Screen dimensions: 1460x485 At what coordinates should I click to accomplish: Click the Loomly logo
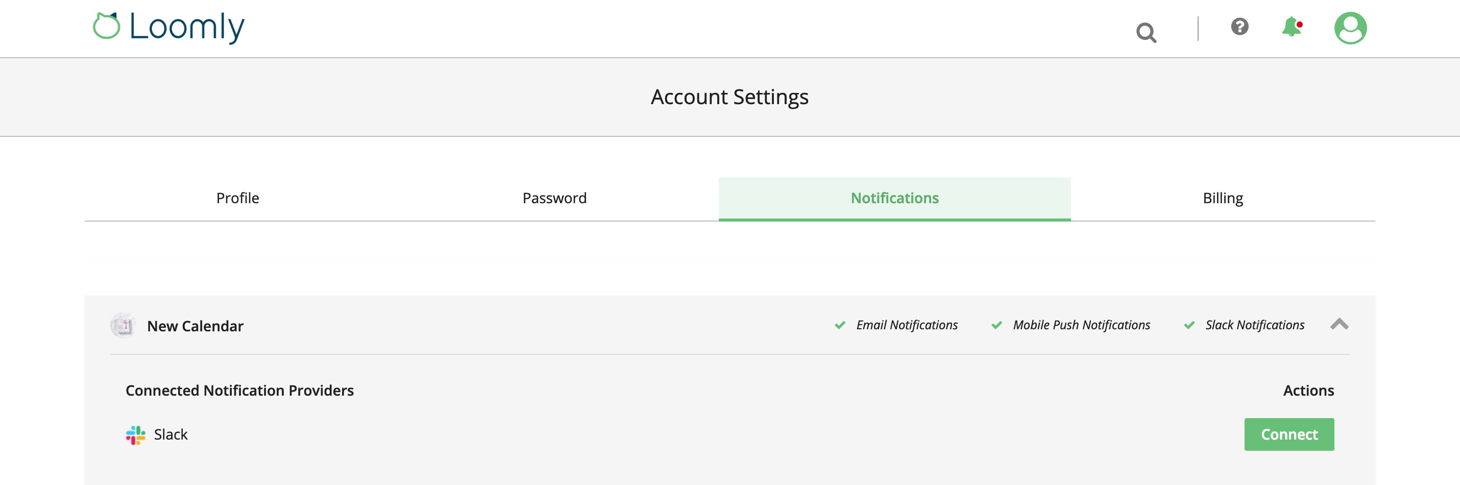pos(167,26)
